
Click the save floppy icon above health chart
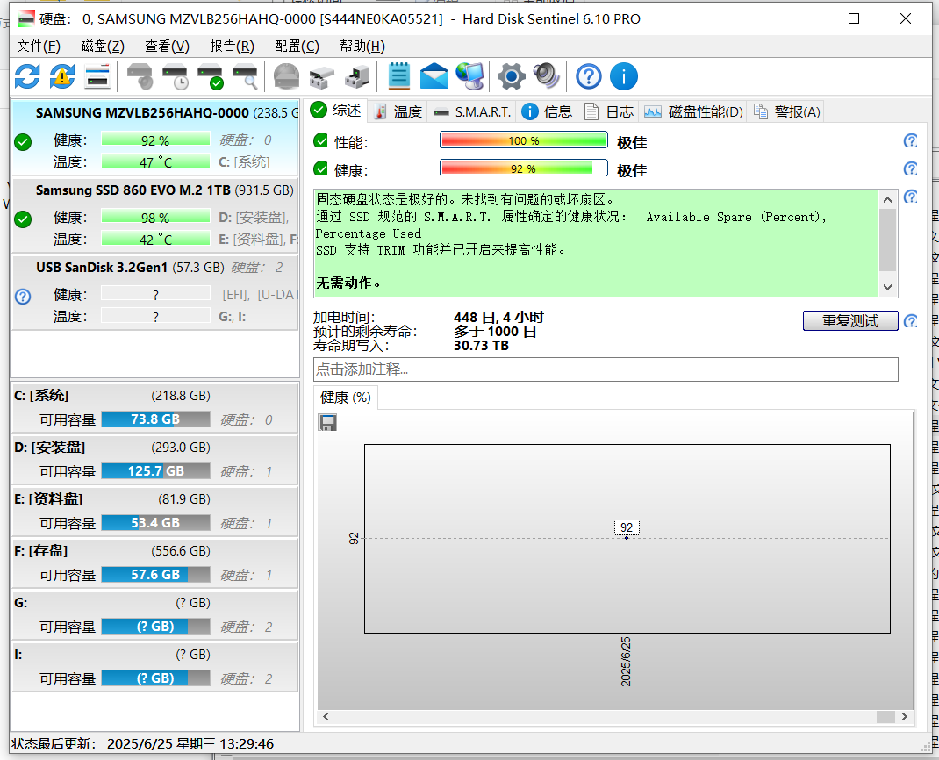pyautogui.click(x=327, y=423)
